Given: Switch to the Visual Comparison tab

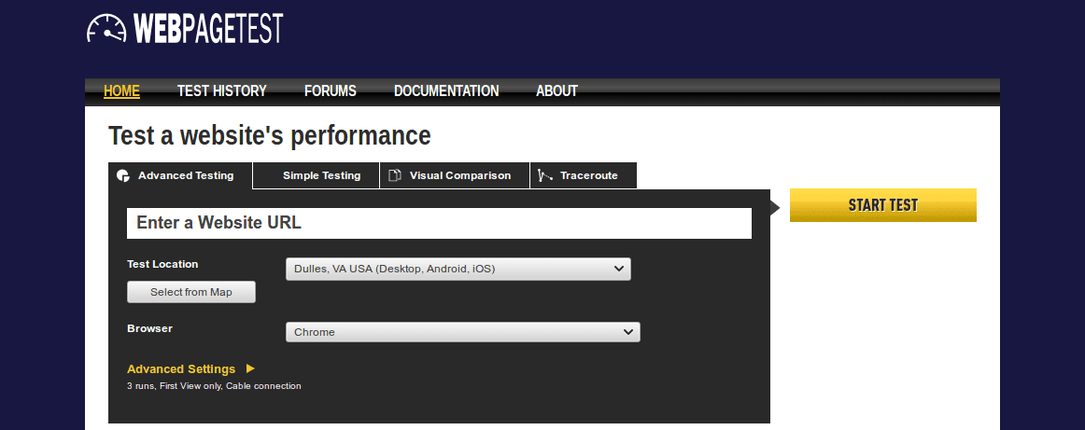Looking at the screenshot, I should pyautogui.click(x=455, y=175).
